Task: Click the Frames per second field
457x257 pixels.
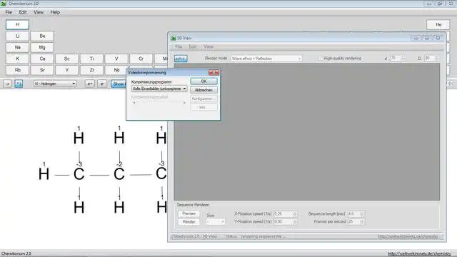Action: (x=354, y=222)
